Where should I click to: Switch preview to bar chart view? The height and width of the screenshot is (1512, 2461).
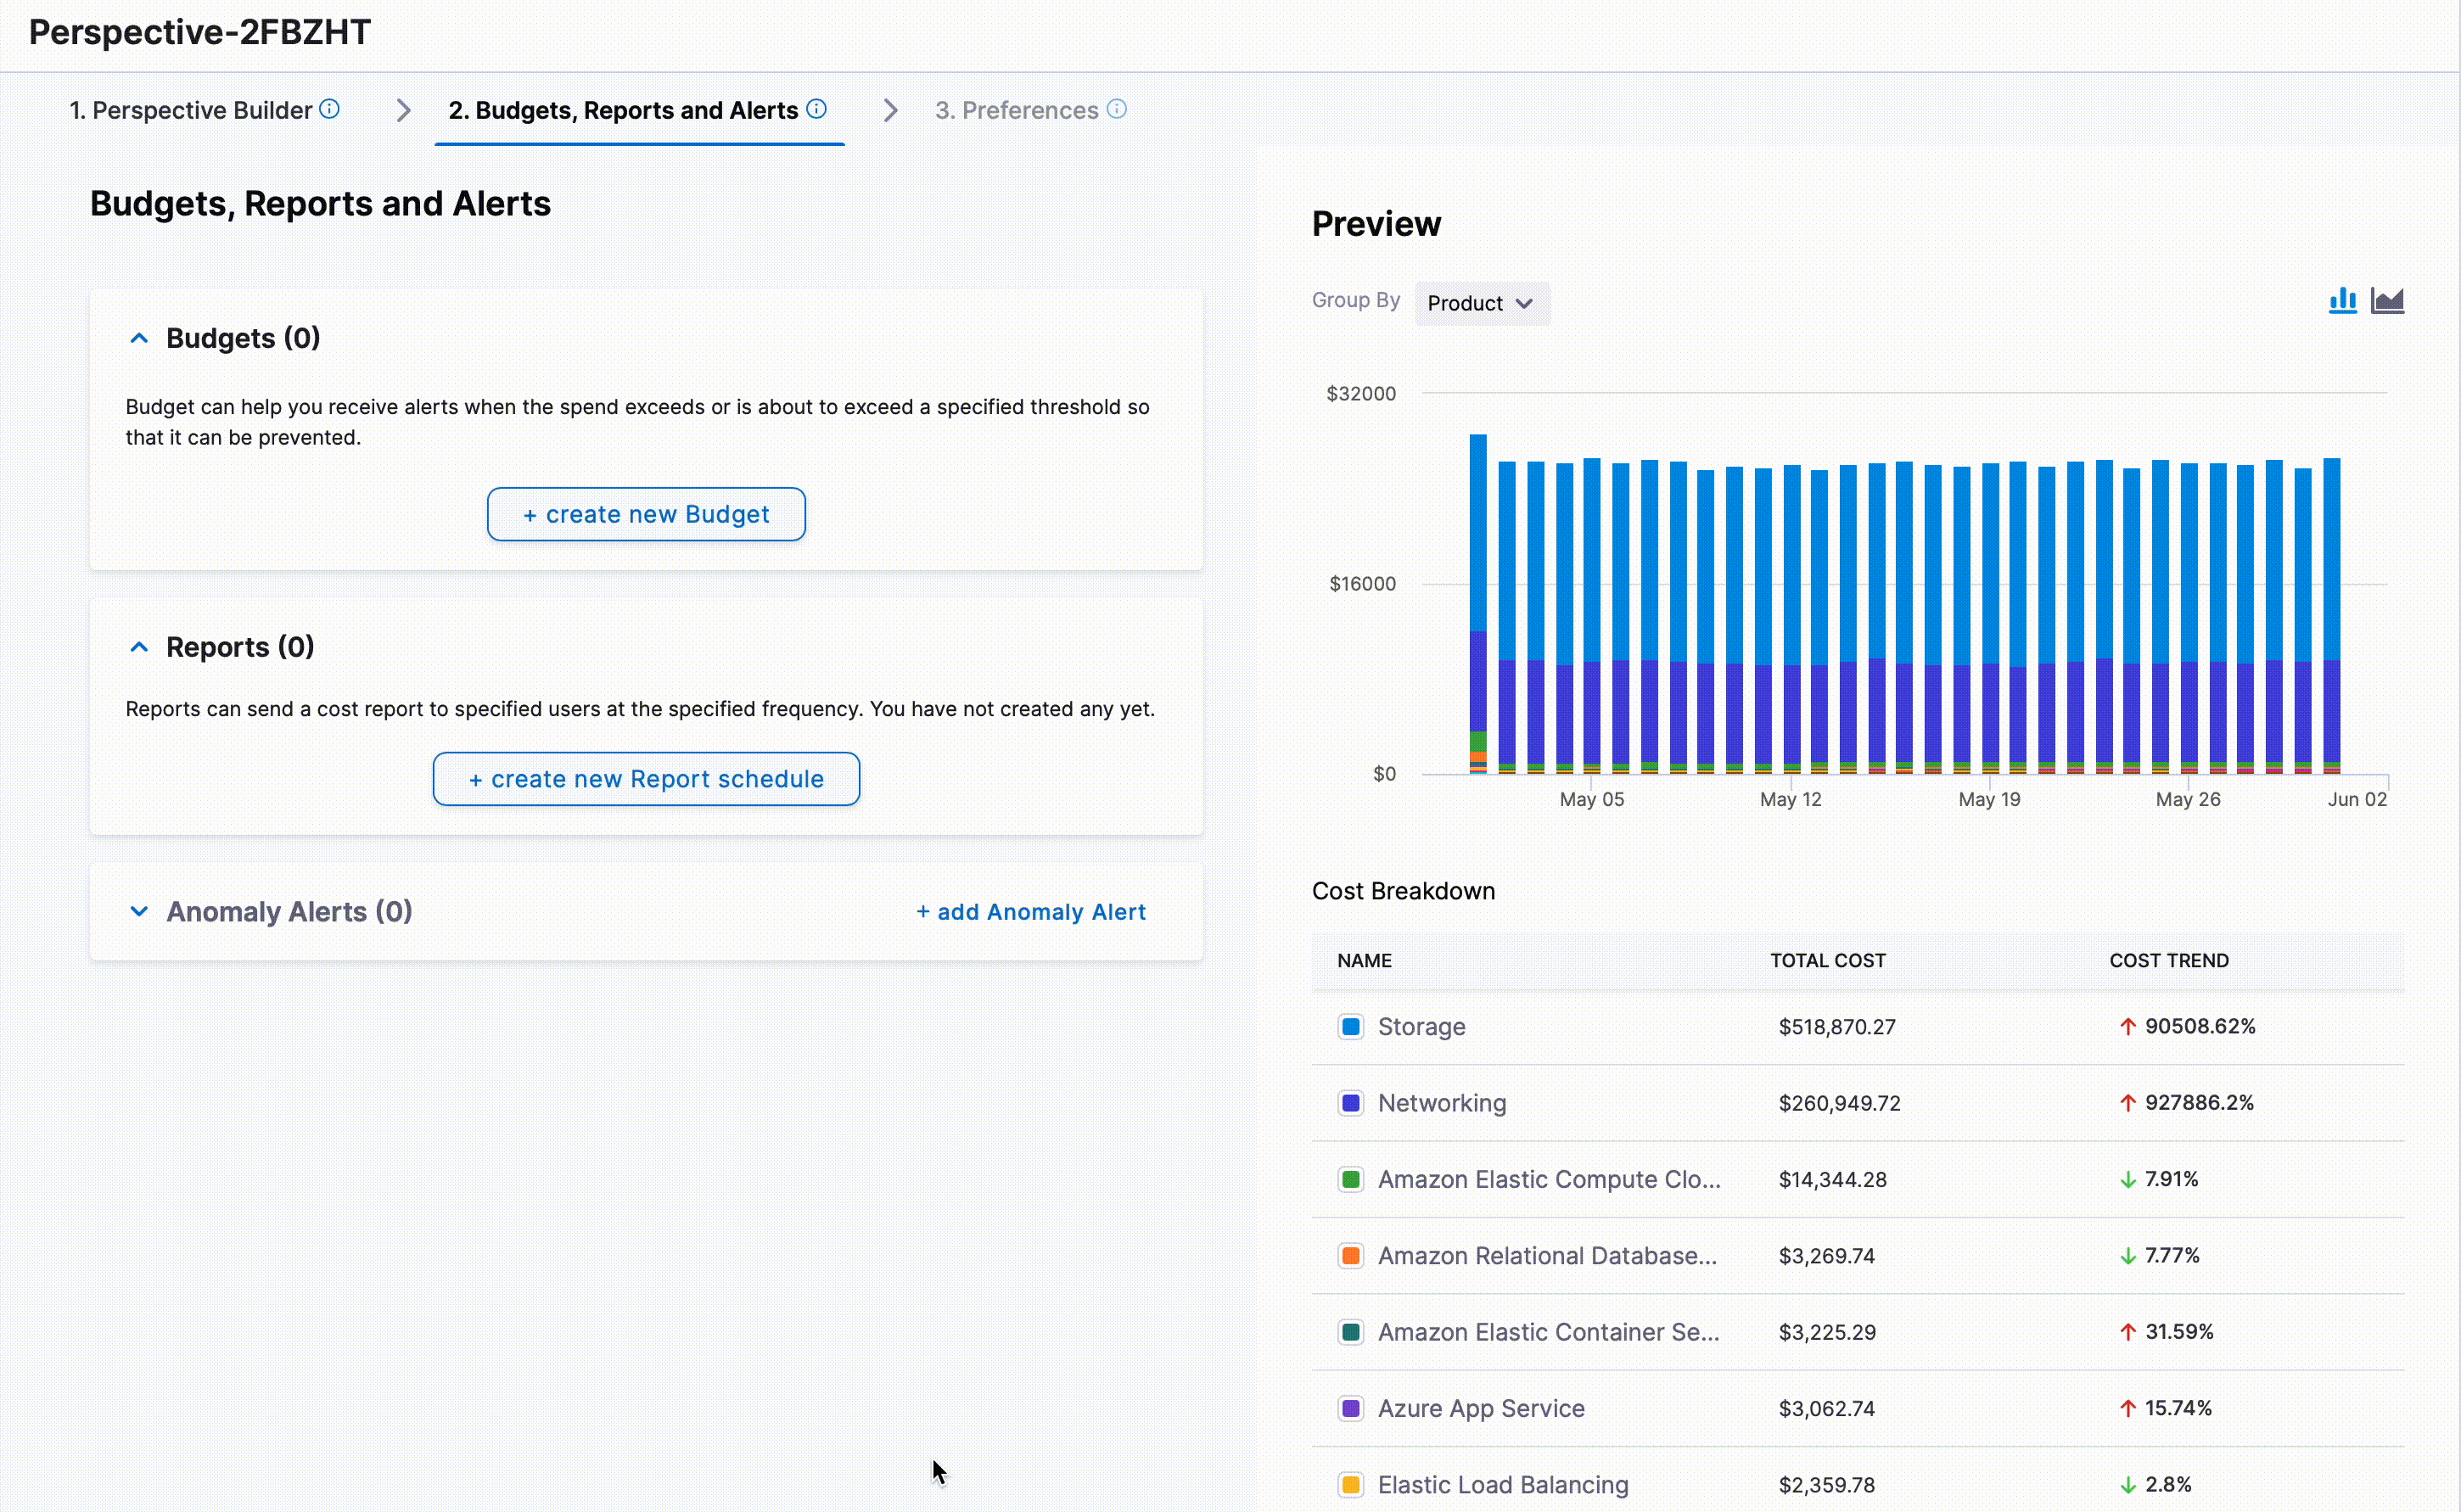pos(2342,300)
